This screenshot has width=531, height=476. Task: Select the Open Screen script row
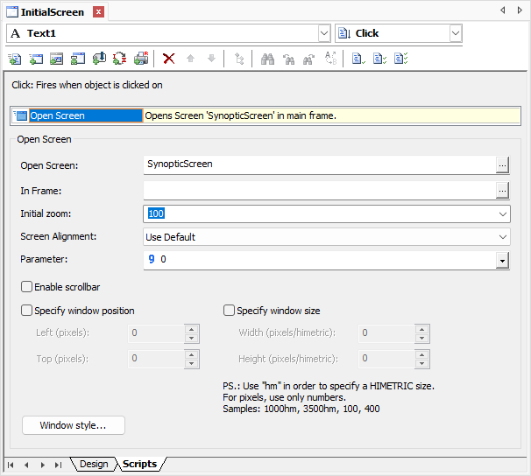[77, 115]
